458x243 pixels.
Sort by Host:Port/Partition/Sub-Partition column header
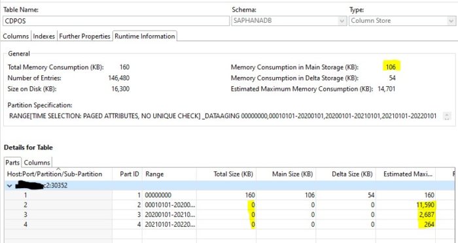click(58, 174)
